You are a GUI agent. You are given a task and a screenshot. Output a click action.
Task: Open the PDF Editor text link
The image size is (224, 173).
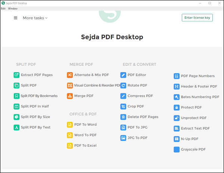(x=137, y=75)
